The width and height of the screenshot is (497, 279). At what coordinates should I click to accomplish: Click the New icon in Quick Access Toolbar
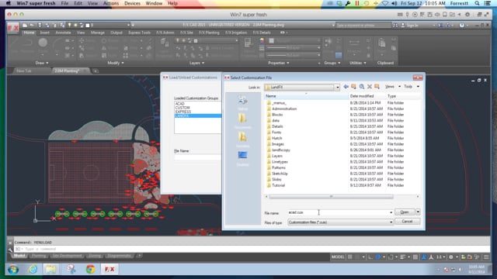[x=25, y=25]
